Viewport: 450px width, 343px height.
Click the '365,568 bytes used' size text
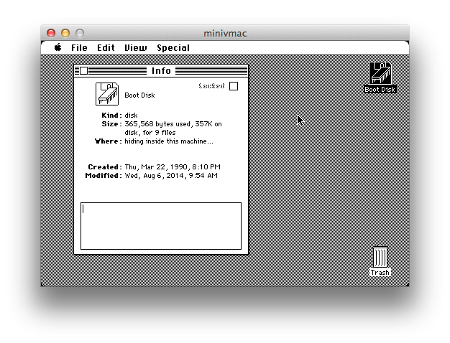[157, 124]
